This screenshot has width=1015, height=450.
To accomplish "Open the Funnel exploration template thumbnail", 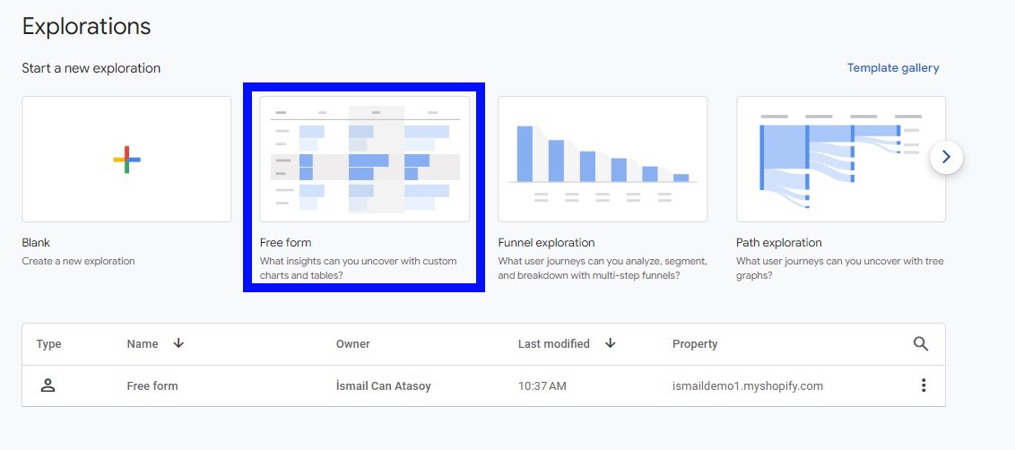I will point(603,160).
